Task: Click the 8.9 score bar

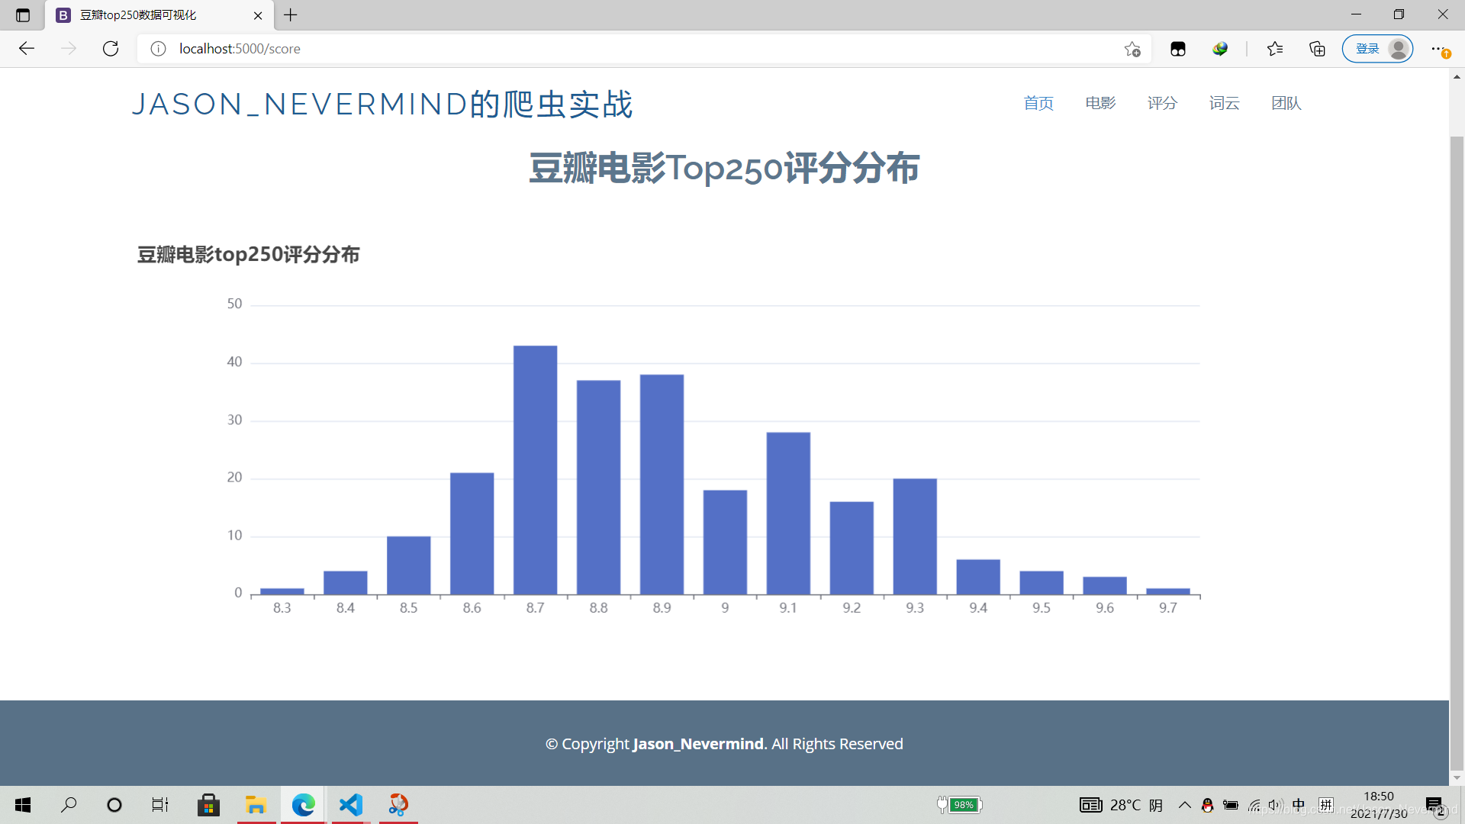Action: pos(662,484)
